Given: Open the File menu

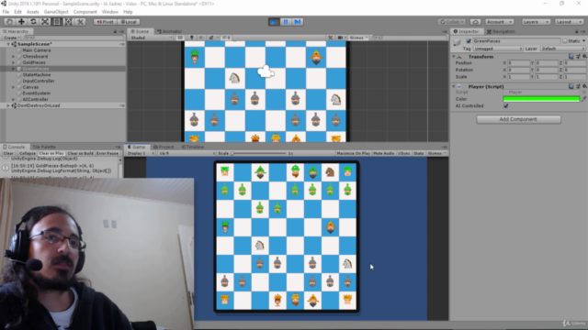Looking at the screenshot, I should point(6,12).
